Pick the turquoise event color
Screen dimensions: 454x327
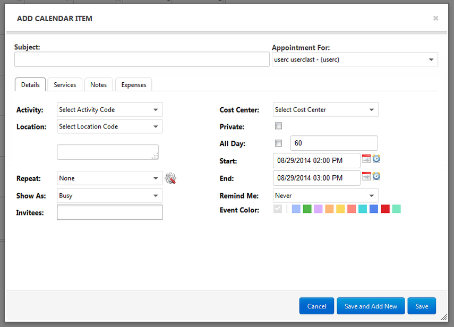363,209
